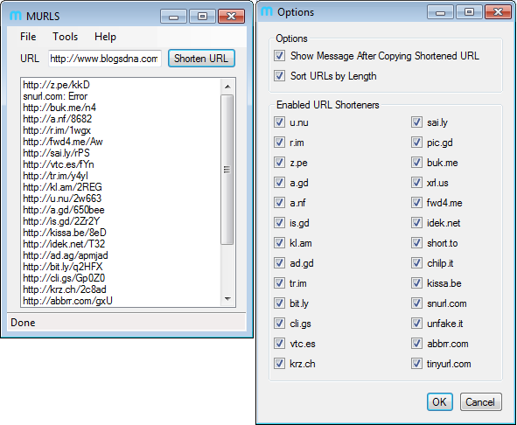Viewport: 517px width, 425px height.
Task: Uncheck the chilp.it shortener
Action: (x=416, y=263)
